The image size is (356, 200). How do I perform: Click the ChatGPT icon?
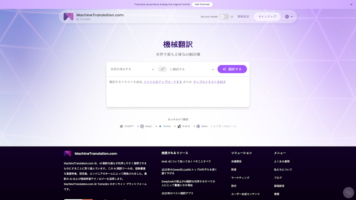pos(121,126)
